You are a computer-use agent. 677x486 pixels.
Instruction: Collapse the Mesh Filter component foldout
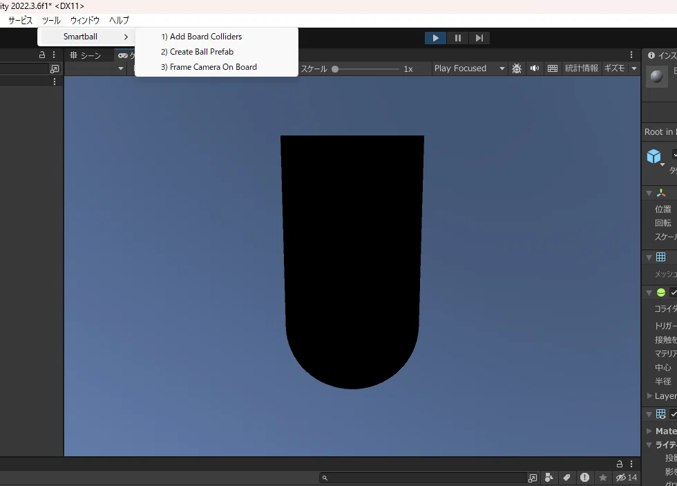(x=649, y=257)
